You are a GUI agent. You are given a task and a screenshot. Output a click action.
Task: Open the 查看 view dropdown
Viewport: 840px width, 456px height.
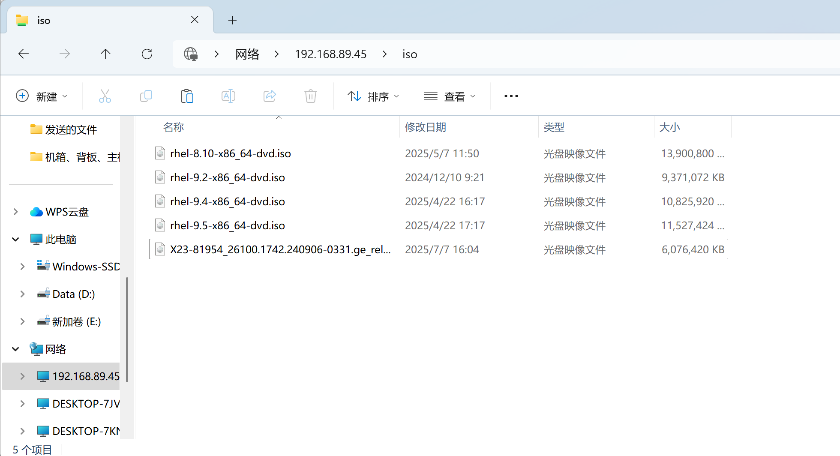[450, 96]
